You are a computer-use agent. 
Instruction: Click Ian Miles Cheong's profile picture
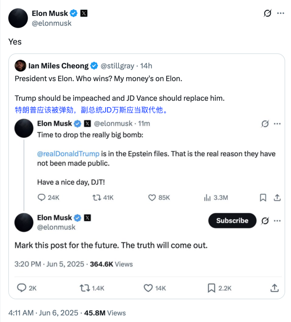20,66
